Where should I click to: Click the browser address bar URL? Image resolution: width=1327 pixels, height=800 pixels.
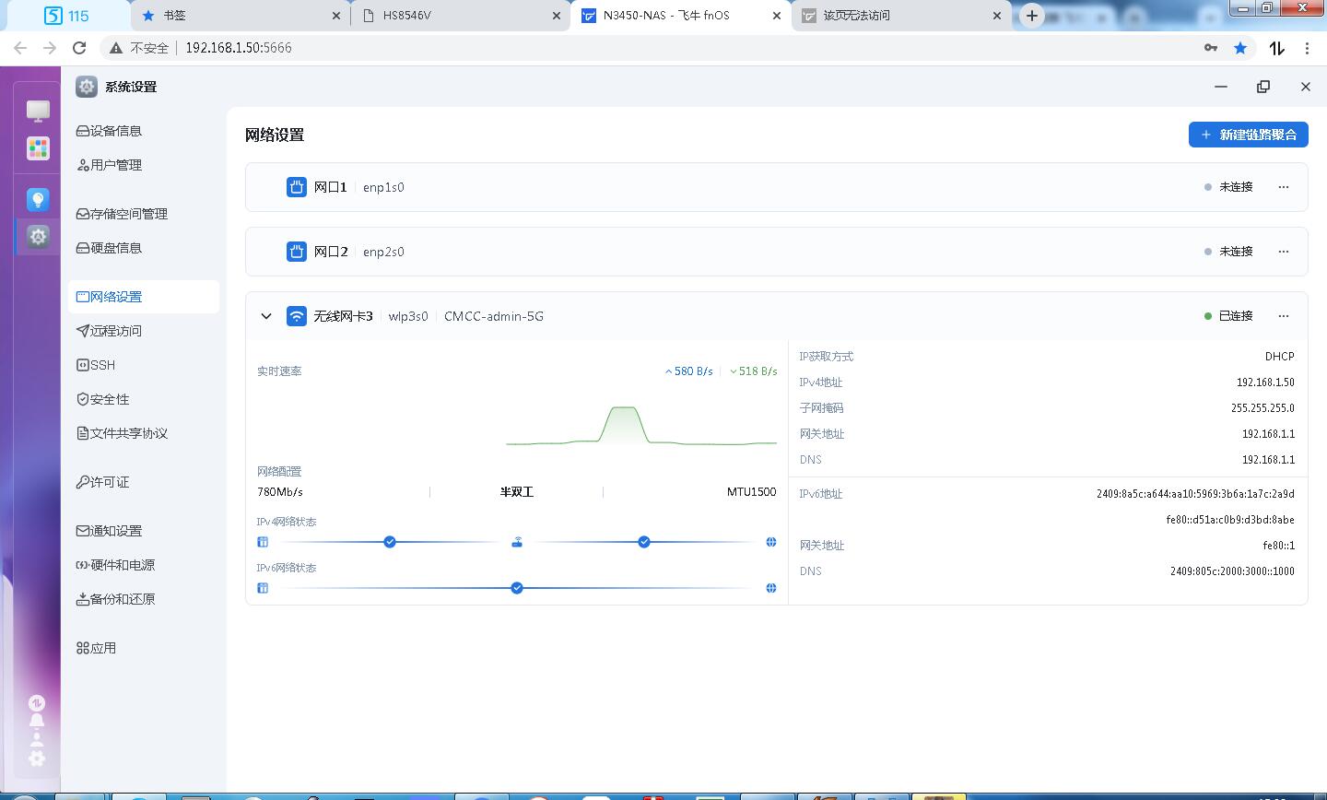pos(238,48)
